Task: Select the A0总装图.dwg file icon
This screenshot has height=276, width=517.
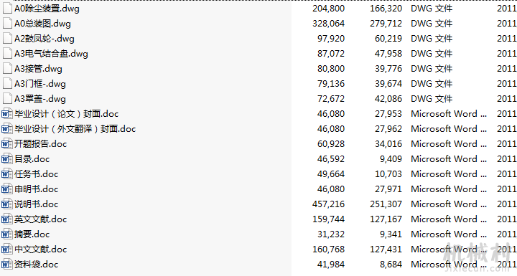Action: (x=7, y=24)
